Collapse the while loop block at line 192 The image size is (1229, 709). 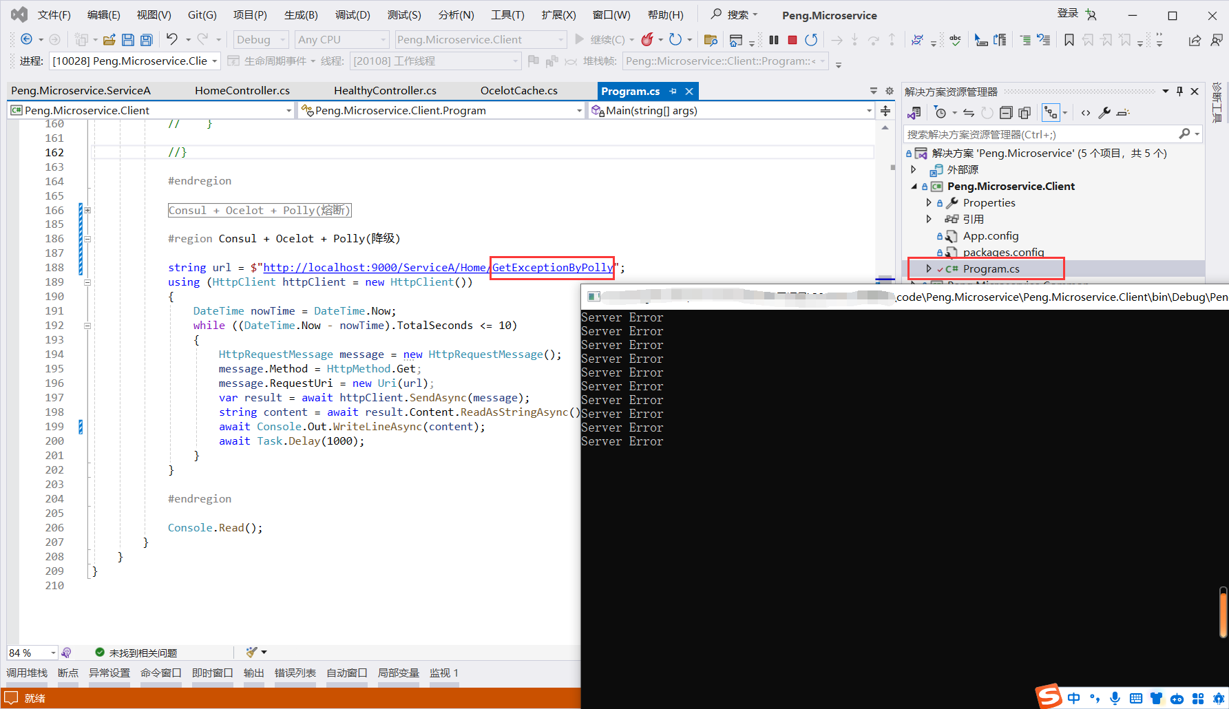(x=87, y=326)
